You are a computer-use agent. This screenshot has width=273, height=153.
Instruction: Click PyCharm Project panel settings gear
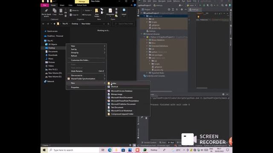click(182, 9)
